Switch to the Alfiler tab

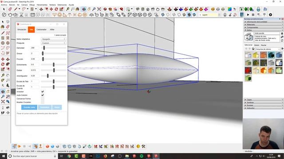tap(52, 30)
